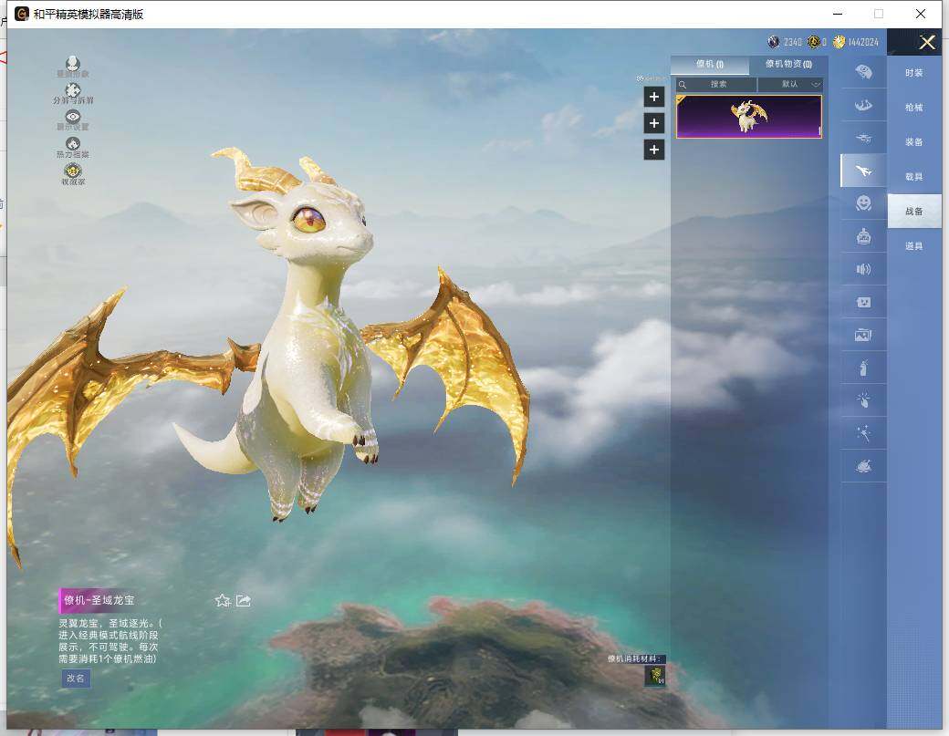Open the 枪械 menu on right
This screenshot has width=949, height=736.
click(913, 108)
